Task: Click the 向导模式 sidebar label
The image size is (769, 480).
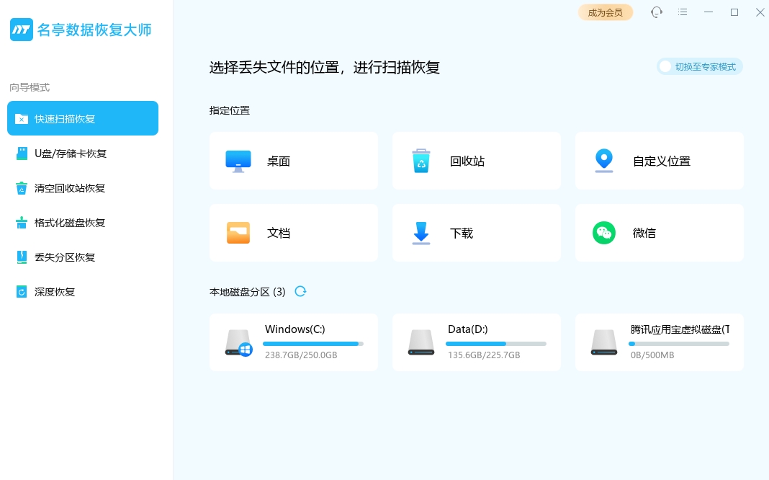Action: [30, 87]
